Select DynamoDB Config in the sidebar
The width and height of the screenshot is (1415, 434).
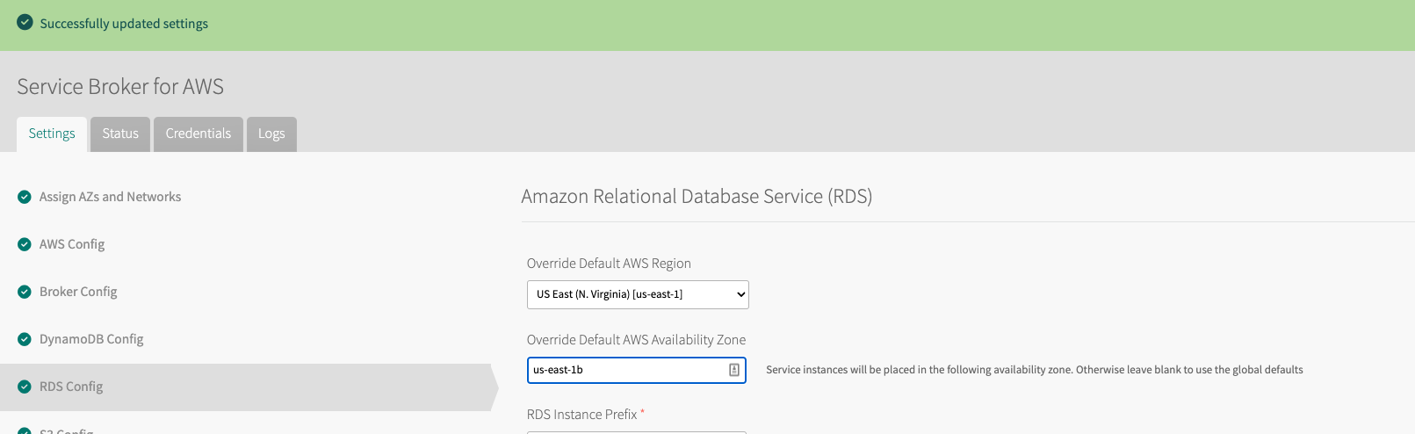point(91,339)
